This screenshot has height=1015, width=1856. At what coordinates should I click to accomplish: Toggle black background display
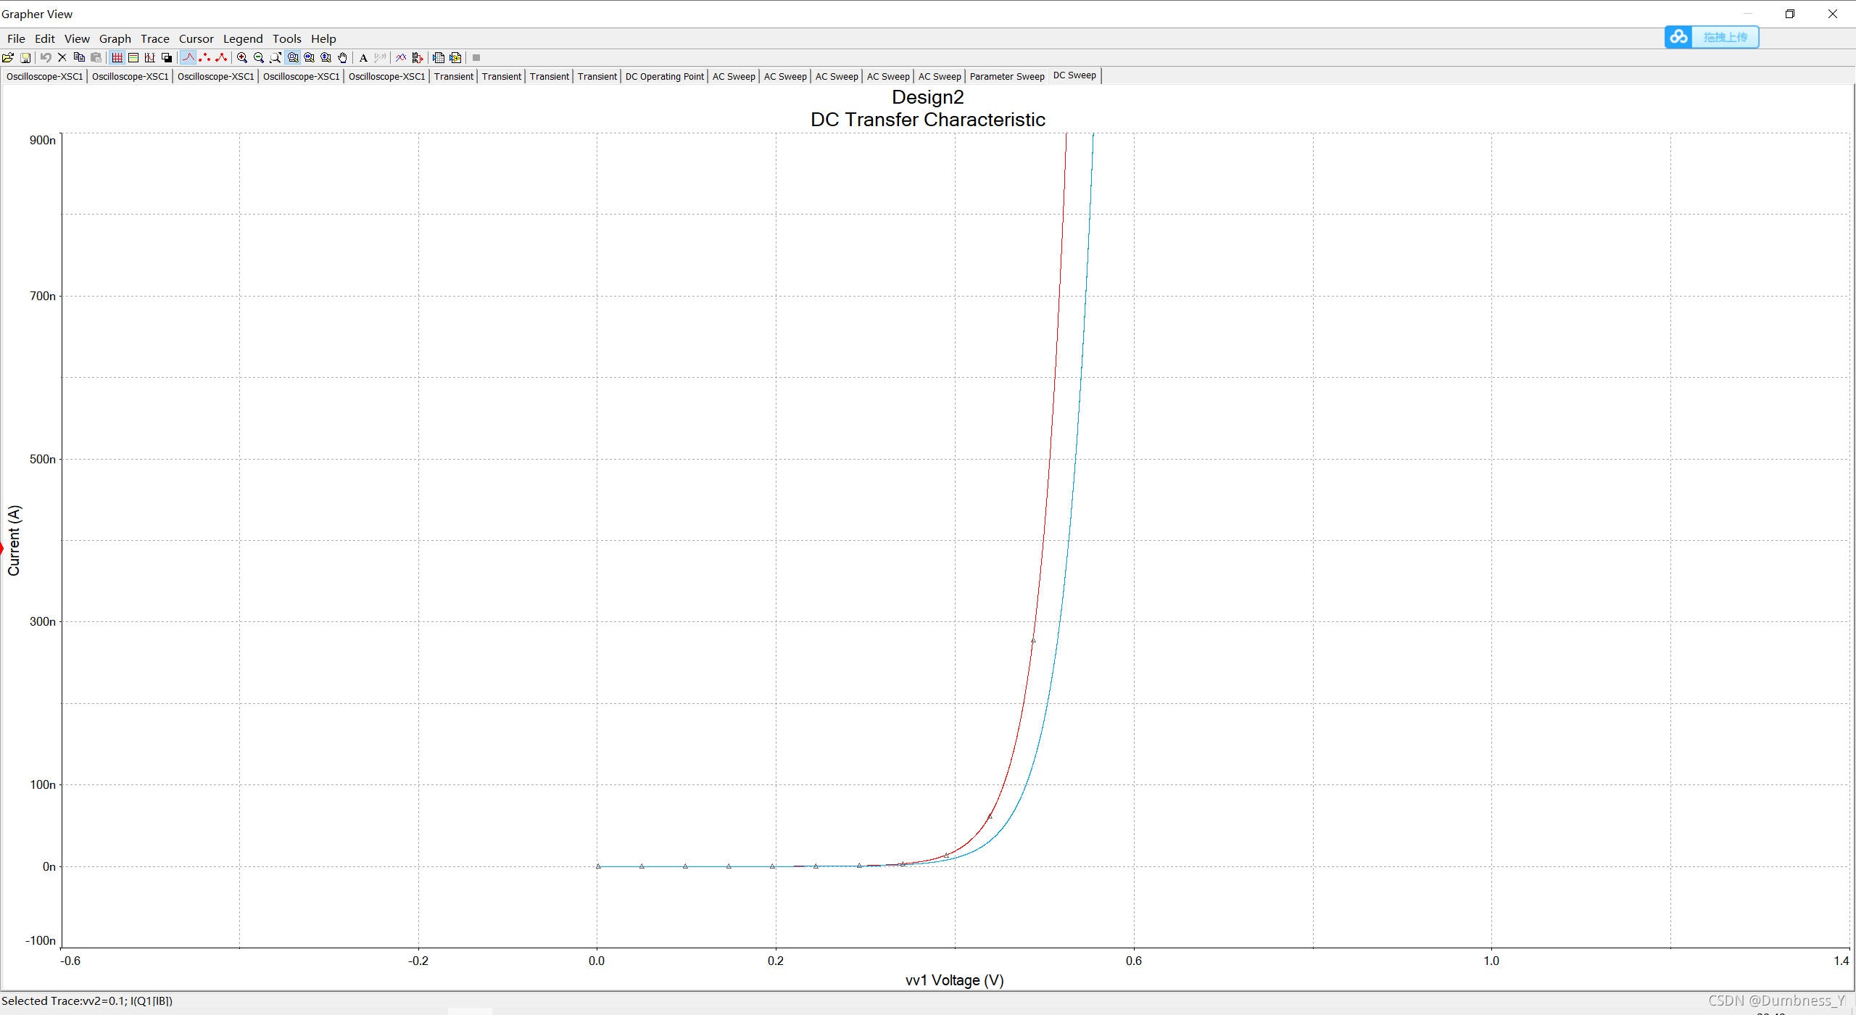[167, 58]
